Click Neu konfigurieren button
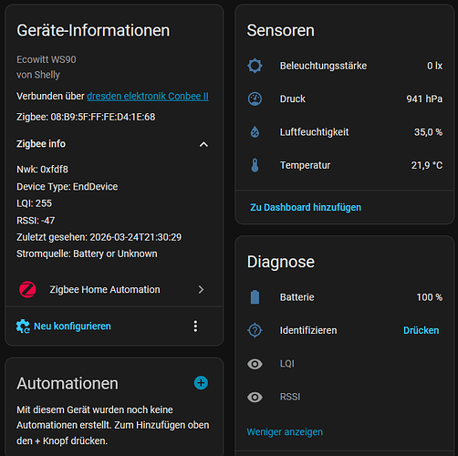This screenshot has width=458, height=456. click(63, 326)
